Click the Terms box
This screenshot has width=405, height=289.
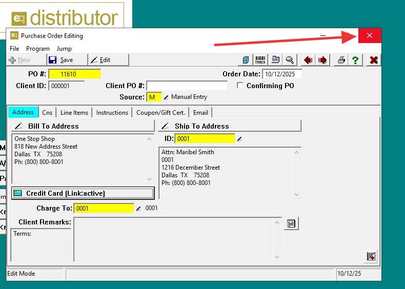coord(41,245)
